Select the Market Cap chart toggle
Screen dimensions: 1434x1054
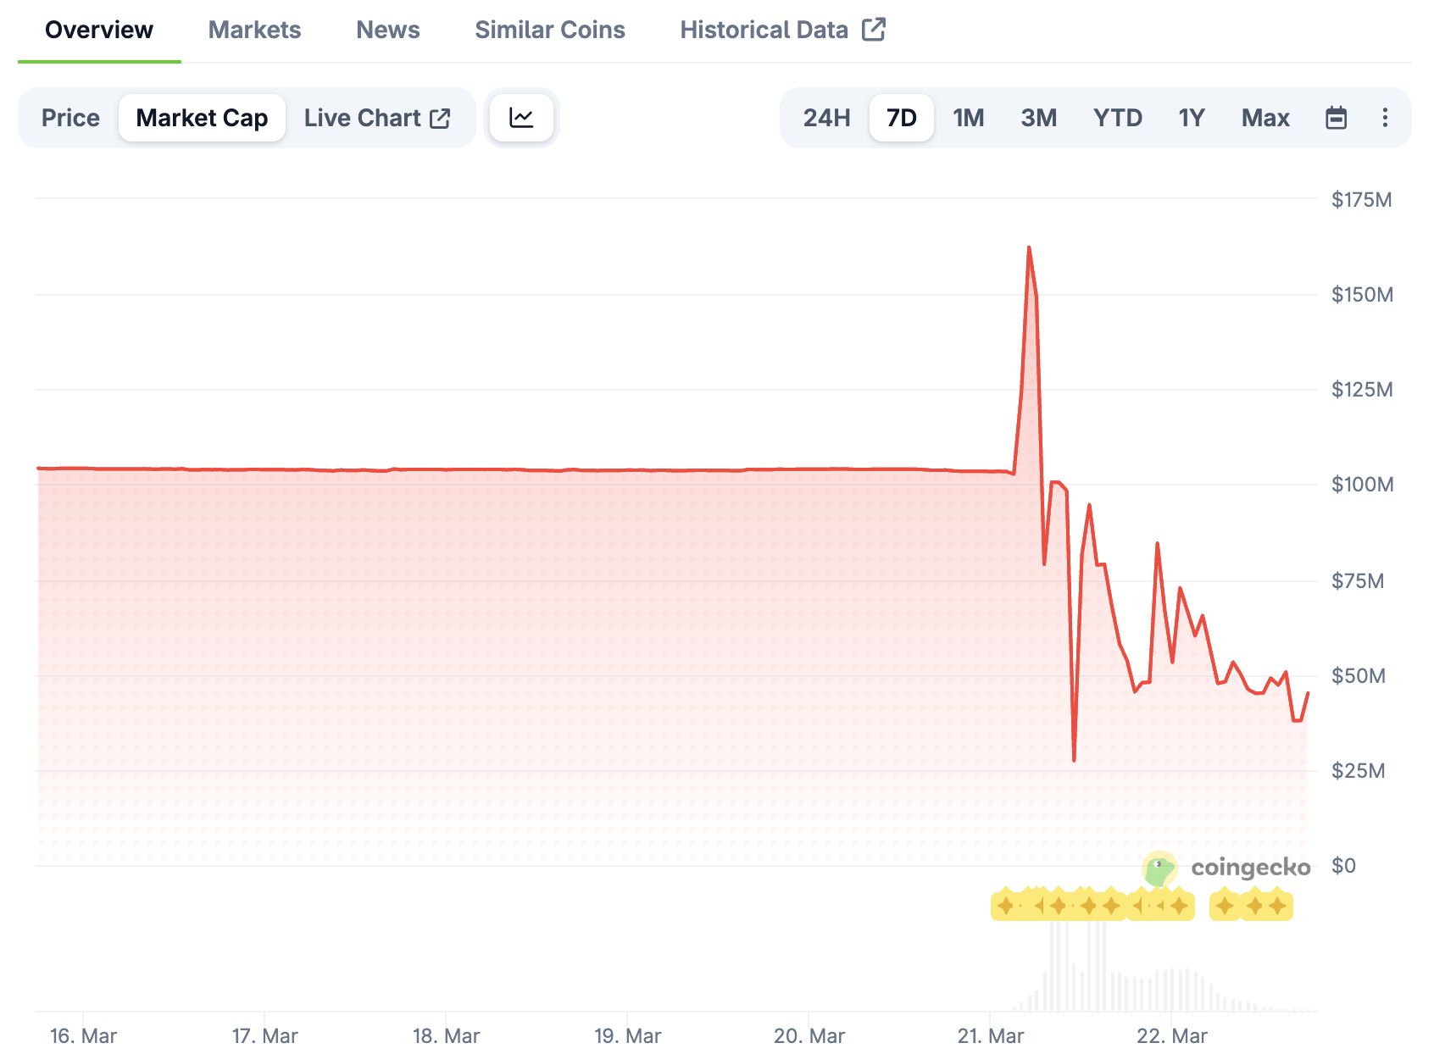(202, 118)
